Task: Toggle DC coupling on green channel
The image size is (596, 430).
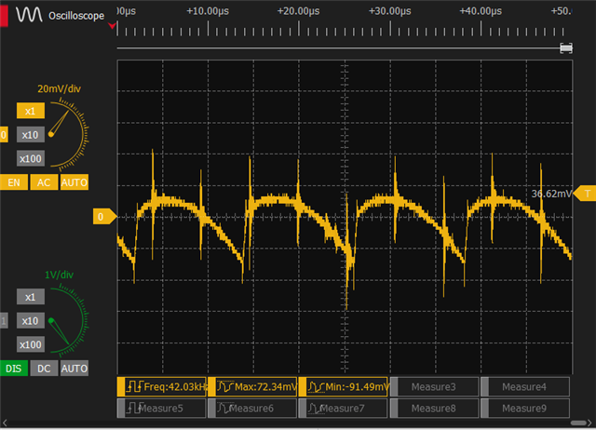Action: click(x=44, y=368)
